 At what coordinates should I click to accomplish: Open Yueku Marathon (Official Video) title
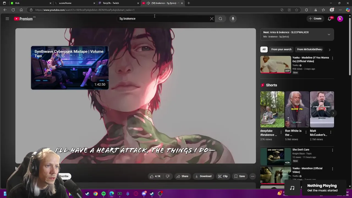(307, 170)
